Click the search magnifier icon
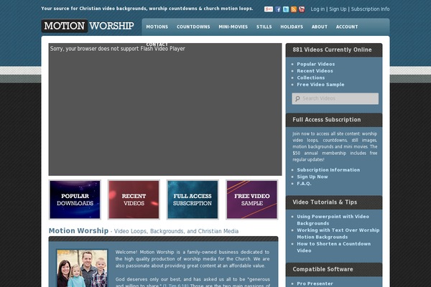Screen dimensions: 431x287 [297, 98]
